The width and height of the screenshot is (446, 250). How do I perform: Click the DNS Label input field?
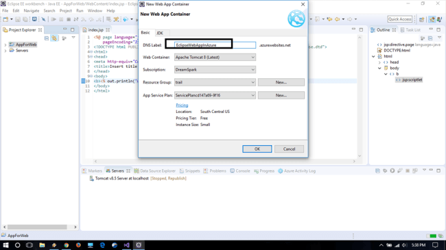click(x=215, y=45)
